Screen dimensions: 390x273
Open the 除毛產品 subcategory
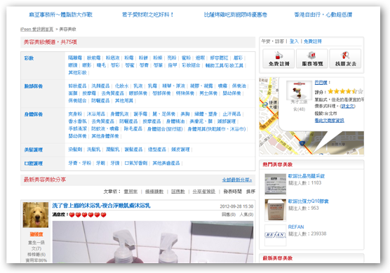tap(133, 129)
